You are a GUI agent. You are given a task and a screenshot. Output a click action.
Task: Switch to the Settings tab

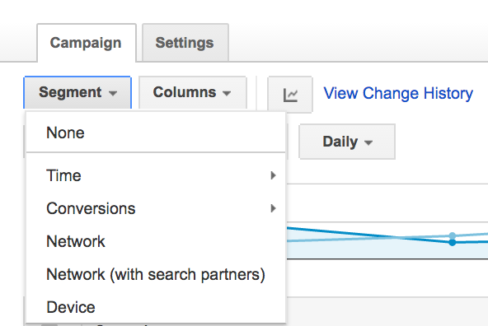click(x=185, y=43)
